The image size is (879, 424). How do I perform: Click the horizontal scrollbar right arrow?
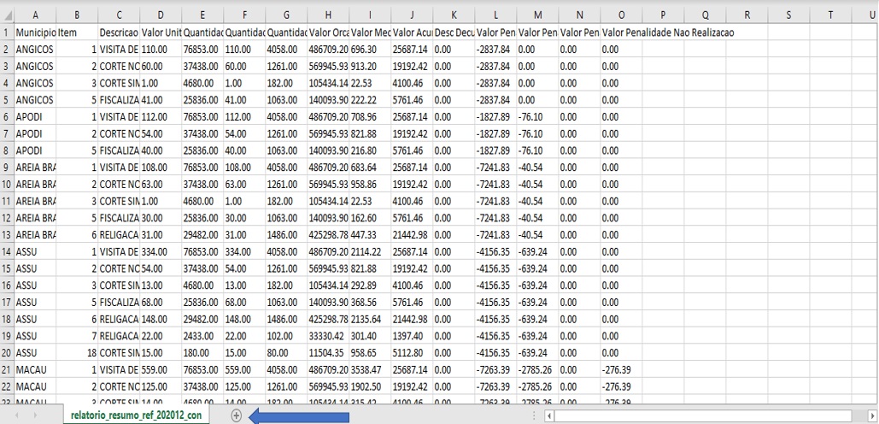point(870,415)
